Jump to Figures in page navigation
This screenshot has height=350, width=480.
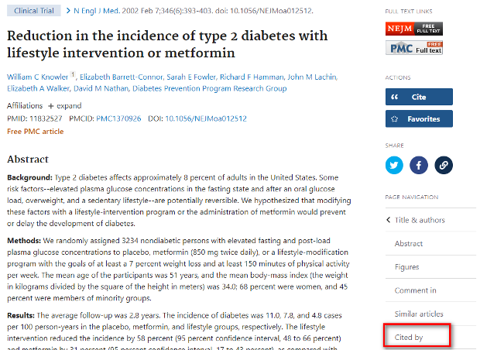pyautogui.click(x=406, y=267)
